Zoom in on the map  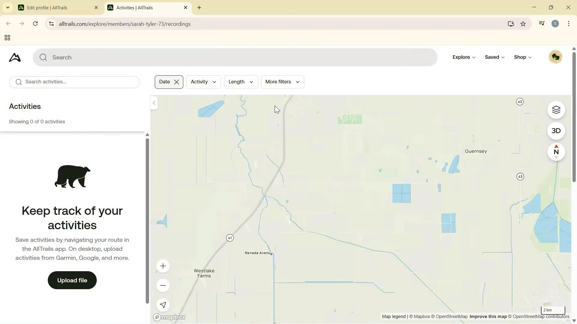[163, 266]
